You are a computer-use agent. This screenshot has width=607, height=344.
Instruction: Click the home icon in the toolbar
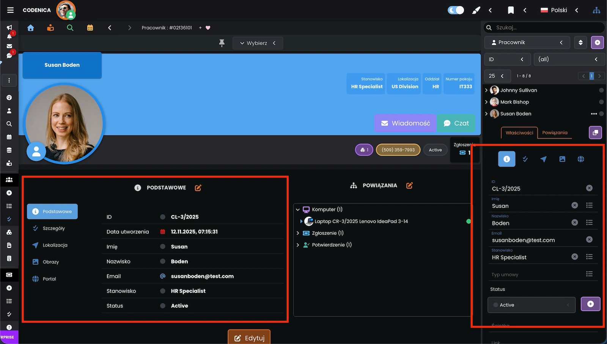pyautogui.click(x=31, y=28)
